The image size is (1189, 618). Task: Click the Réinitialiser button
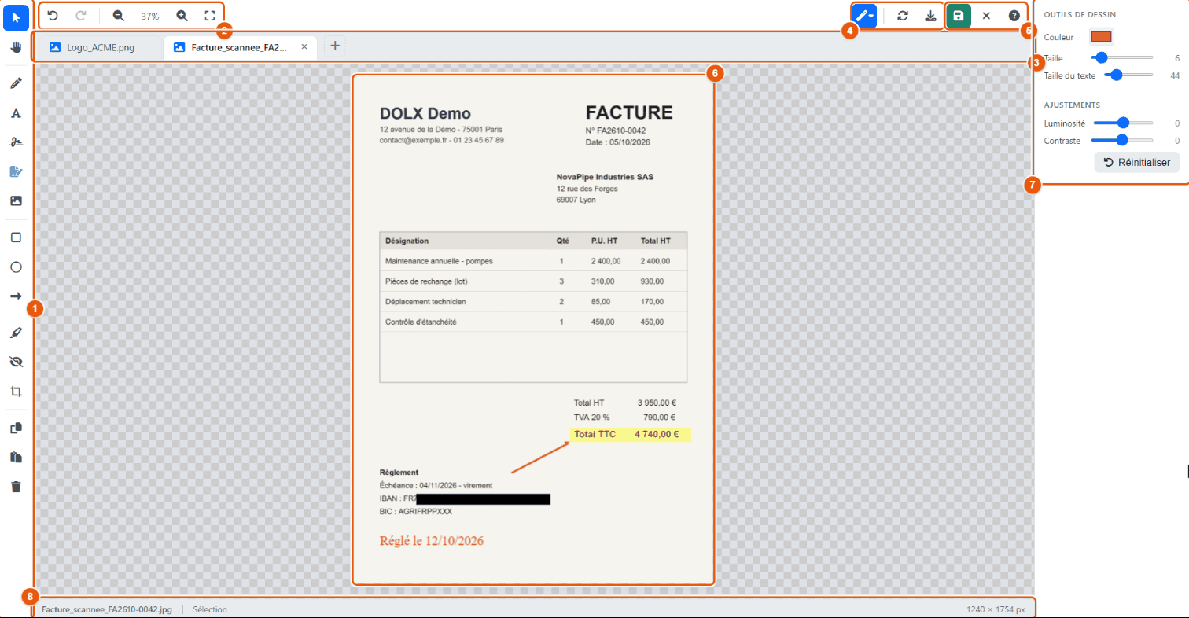(x=1137, y=163)
